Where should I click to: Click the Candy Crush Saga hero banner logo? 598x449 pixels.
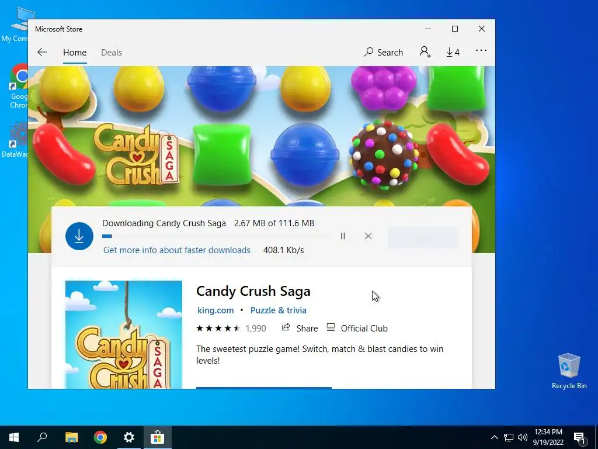(x=137, y=154)
